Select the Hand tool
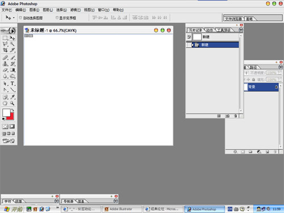 point(5,103)
